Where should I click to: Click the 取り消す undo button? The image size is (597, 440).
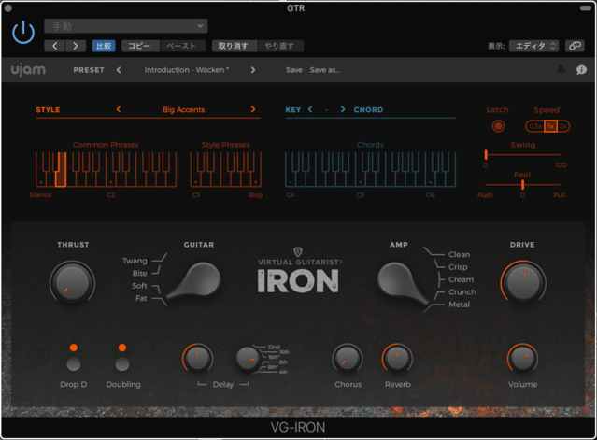point(233,46)
